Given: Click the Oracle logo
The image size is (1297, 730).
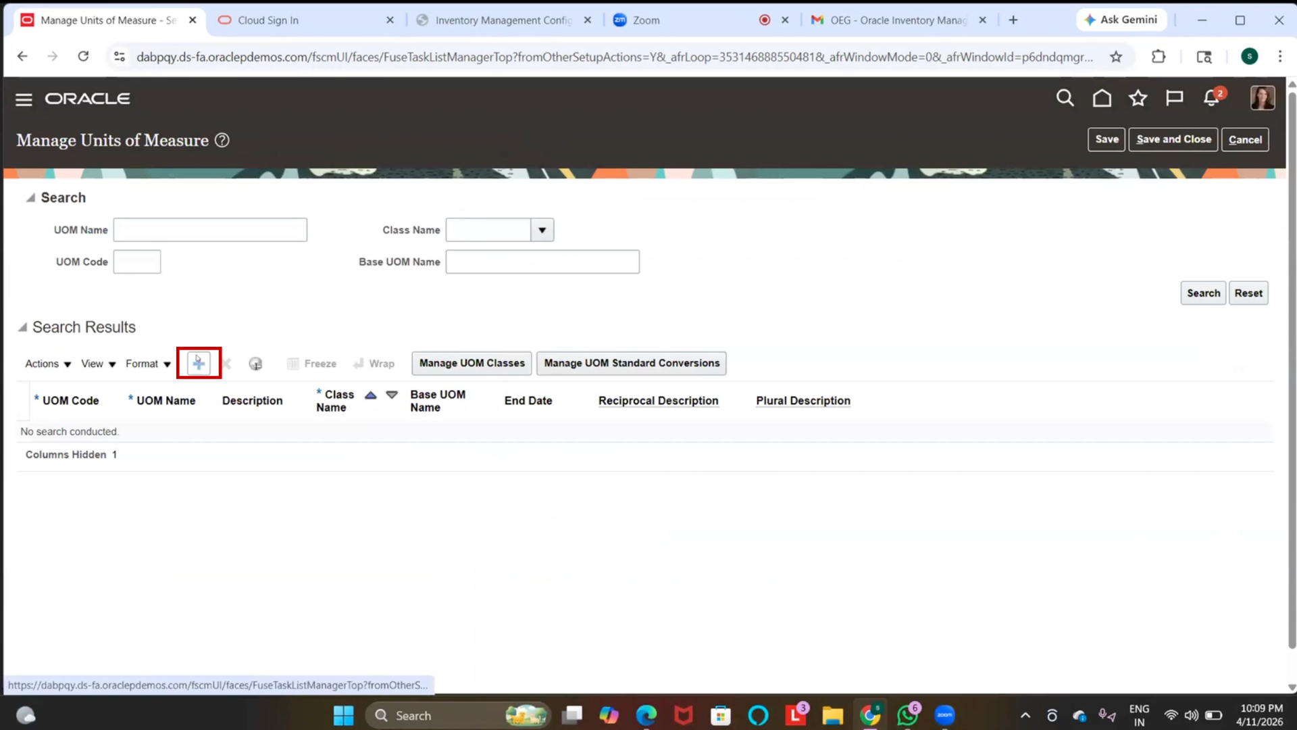Looking at the screenshot, I should (88, 99).
